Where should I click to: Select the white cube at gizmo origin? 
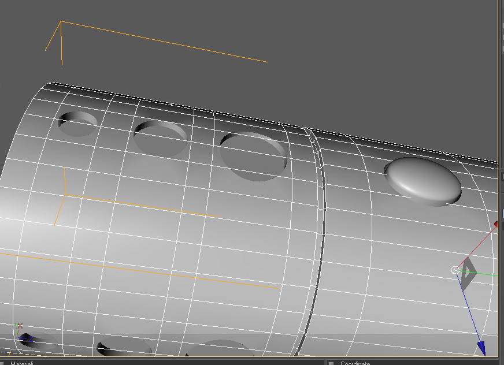(455, 270)
